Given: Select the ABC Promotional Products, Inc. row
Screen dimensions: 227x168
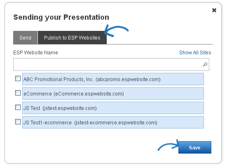Looking at the screenshot, I should (x=113, y=79).
